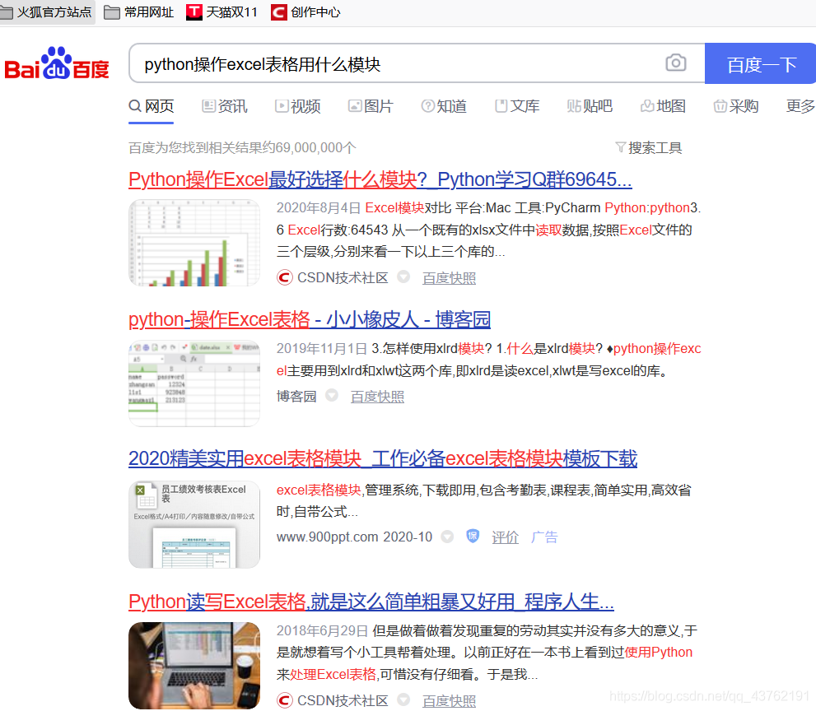Open the 火狐官方站点 bookmarks folder
The height and width of the screenshot is (711, 816).
pos(47,12)
